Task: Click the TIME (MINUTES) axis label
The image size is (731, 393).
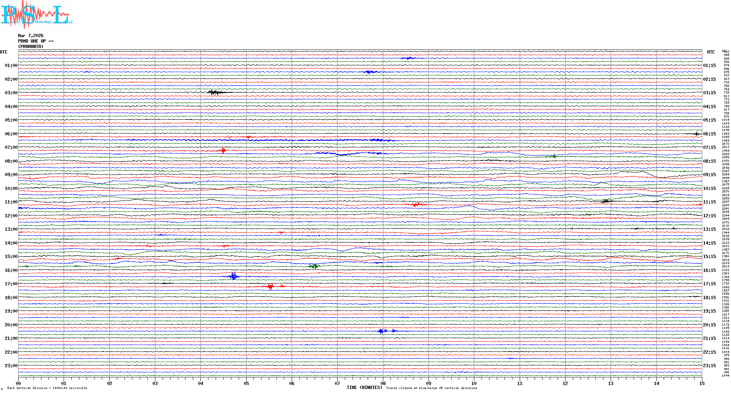Action: (364, 388)
